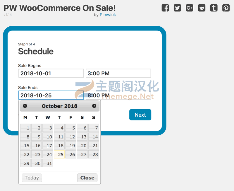Screen dimensions: 234x191
Task: Click the Schedule heading
Action: pyautogui.click(x=36, y=51)
